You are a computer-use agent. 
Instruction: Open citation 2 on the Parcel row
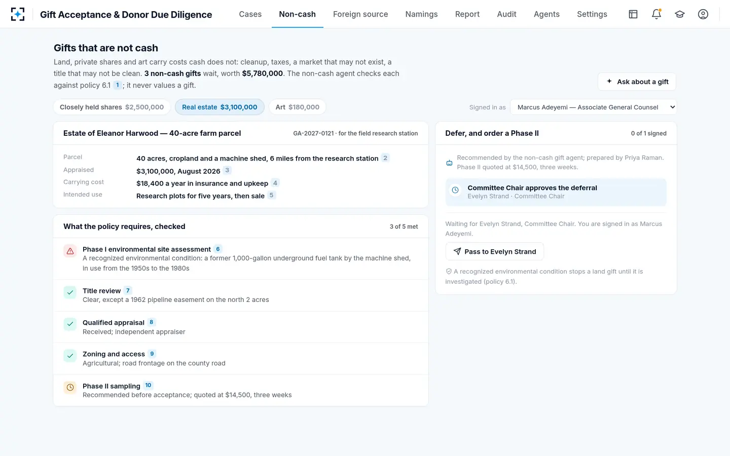click(385, 158)
